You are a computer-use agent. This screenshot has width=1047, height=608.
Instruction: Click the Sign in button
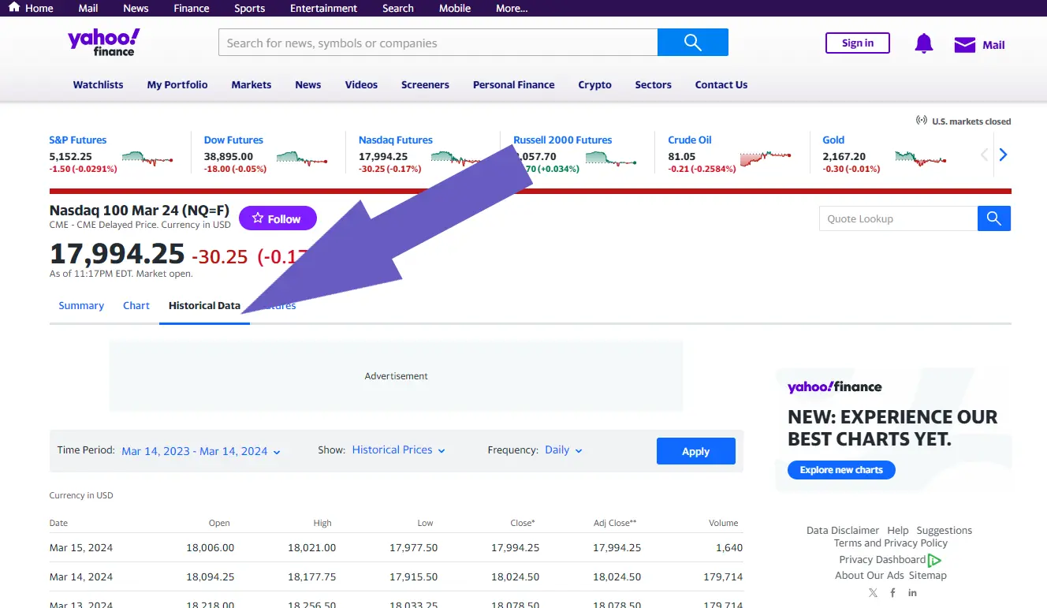(x=858, y=43)
